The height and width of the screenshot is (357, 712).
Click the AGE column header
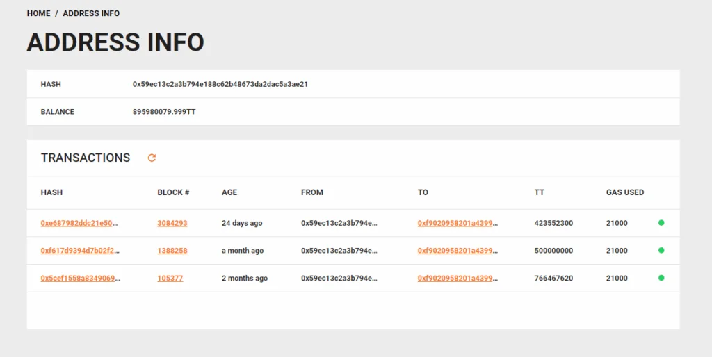coord(229,192)
